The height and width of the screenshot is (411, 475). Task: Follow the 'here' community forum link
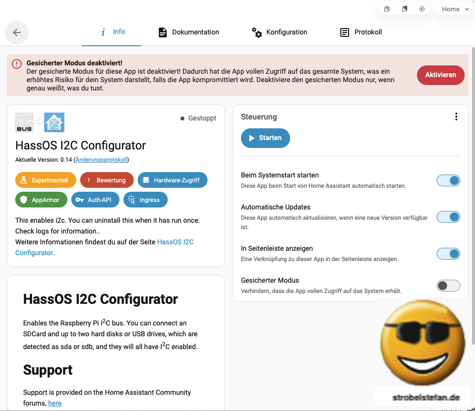coord(55,404)
